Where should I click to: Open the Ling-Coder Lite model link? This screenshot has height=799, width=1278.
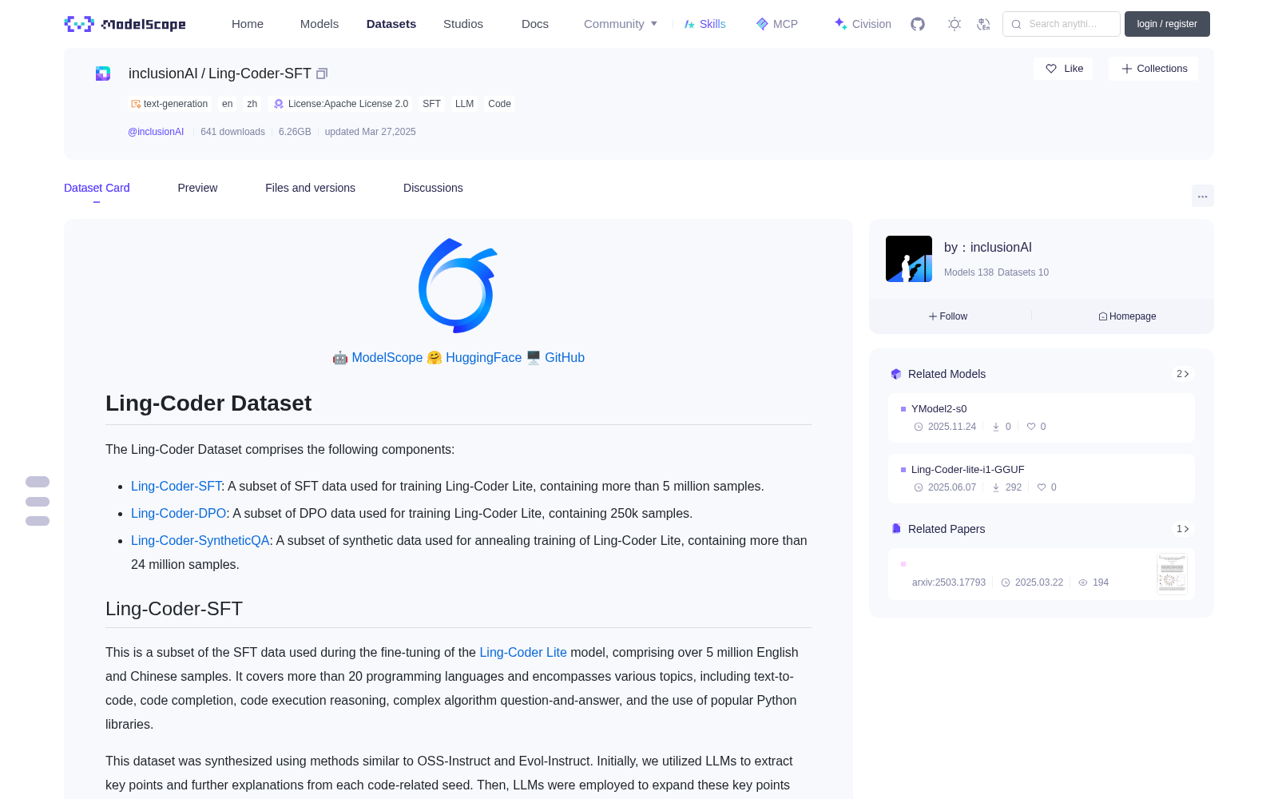click(x=523, y=652)
